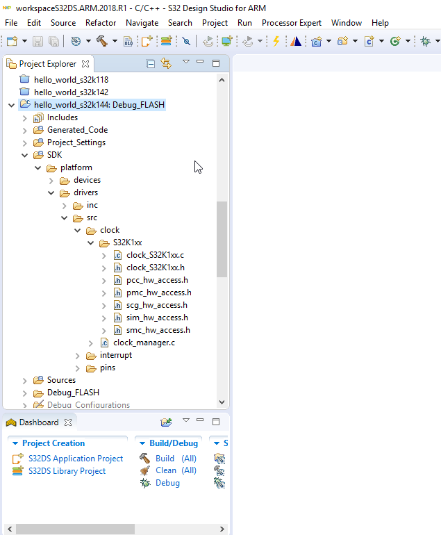This screenshot has height=535, width=441.
Task: Open the Project menu
Action: (215, 23)
